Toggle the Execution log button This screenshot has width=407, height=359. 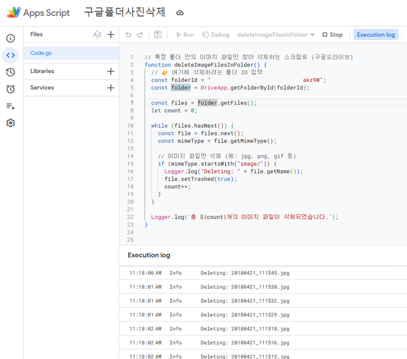tap(376, 34)
